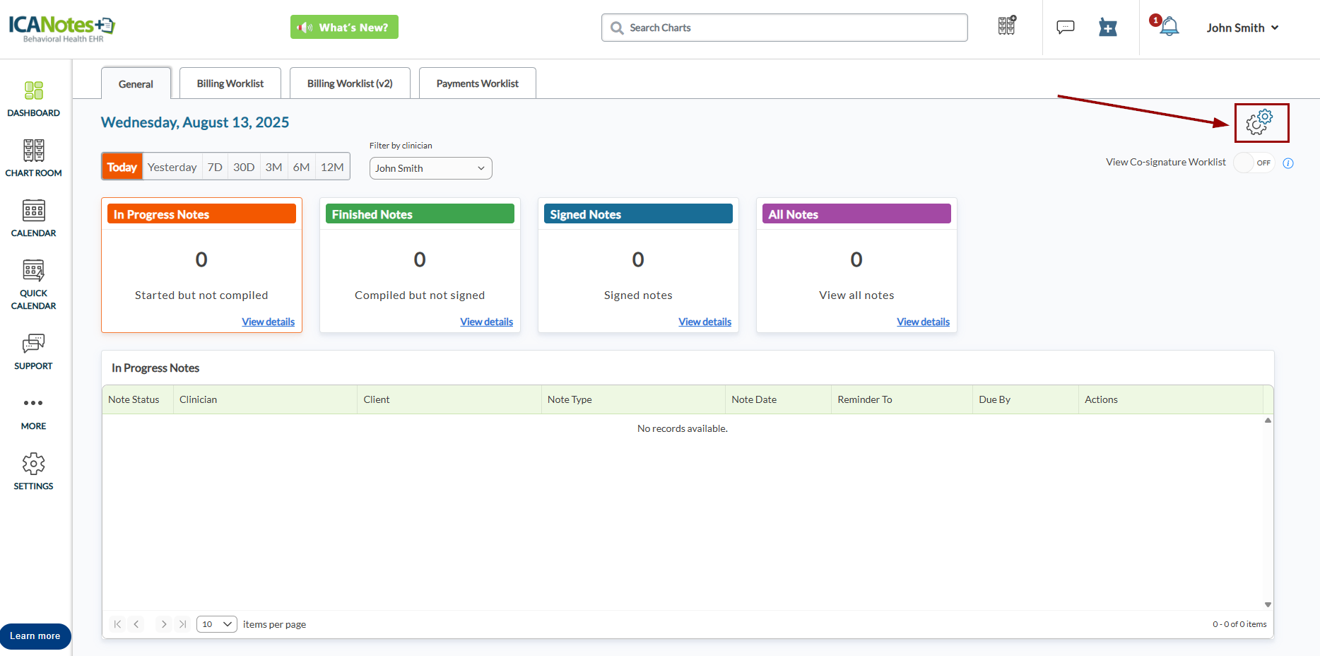
Task: Click the Co-signature Worklist info icon
Action: (1288, 163)
